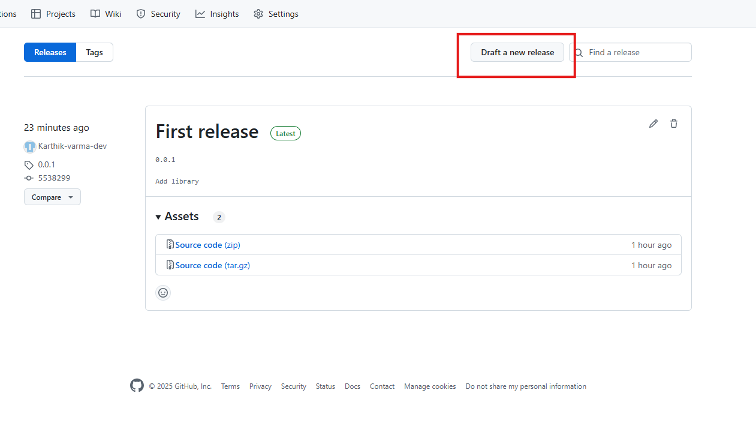Delete First release with trash icon
This screenshot has height=444, width=756.
tap(674, 124)
